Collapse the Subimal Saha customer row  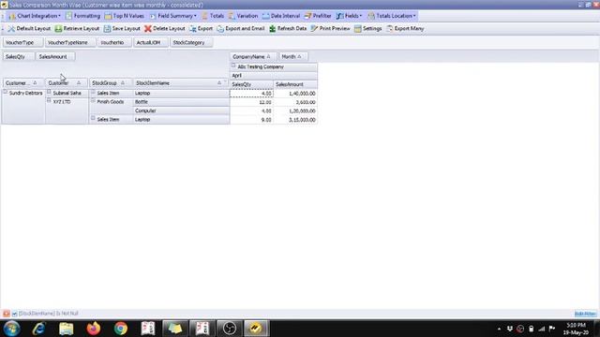click(x=49, y=92)
